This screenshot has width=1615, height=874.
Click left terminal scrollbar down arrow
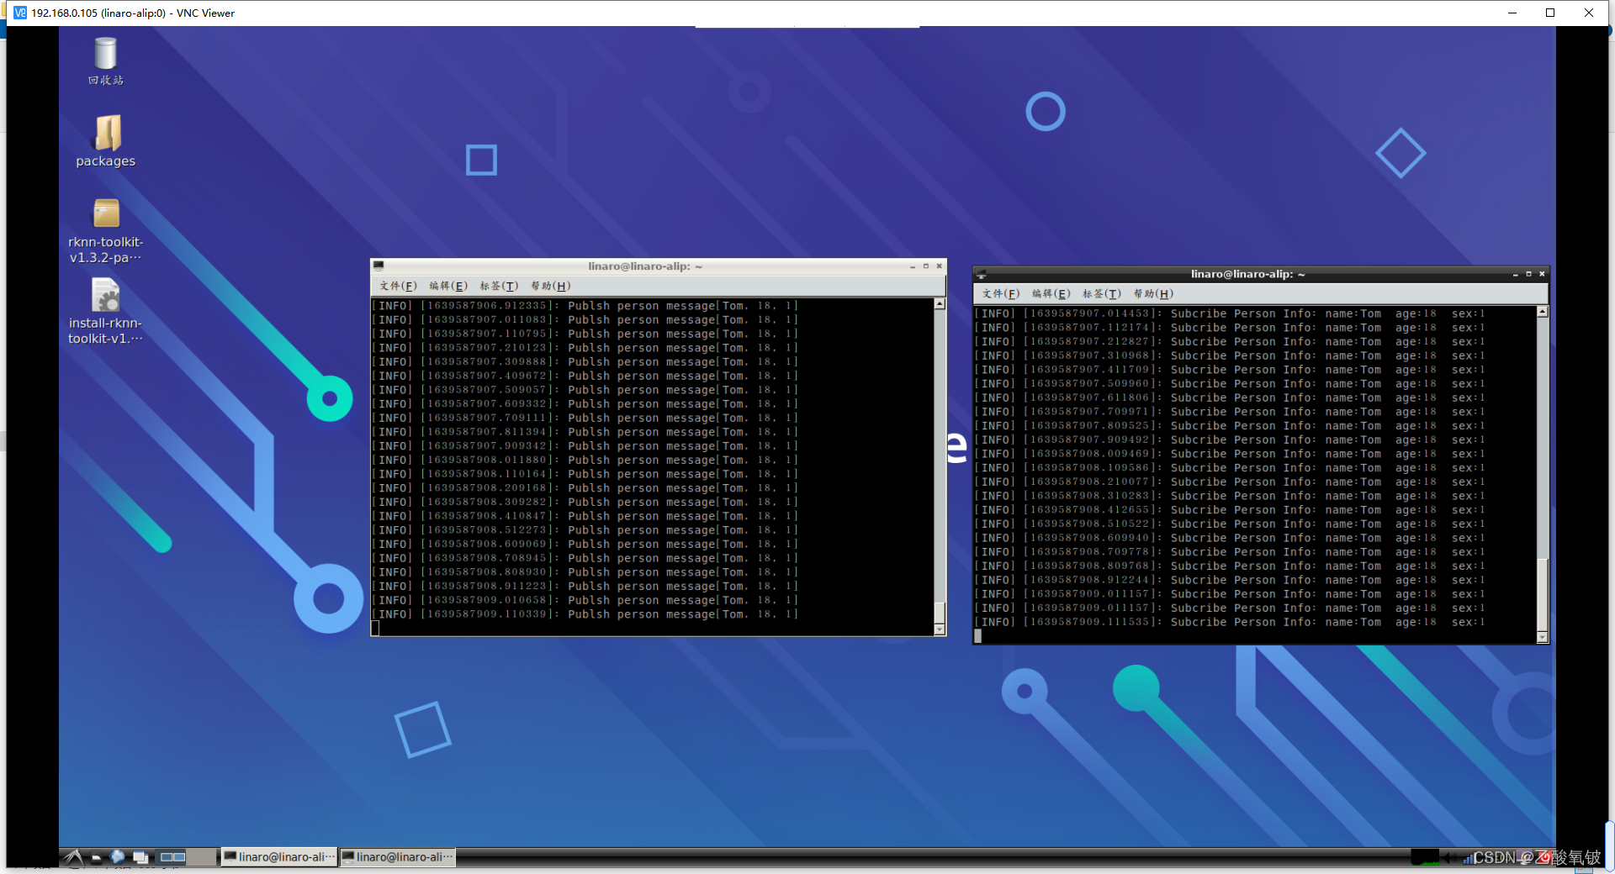tap(940, 629)
